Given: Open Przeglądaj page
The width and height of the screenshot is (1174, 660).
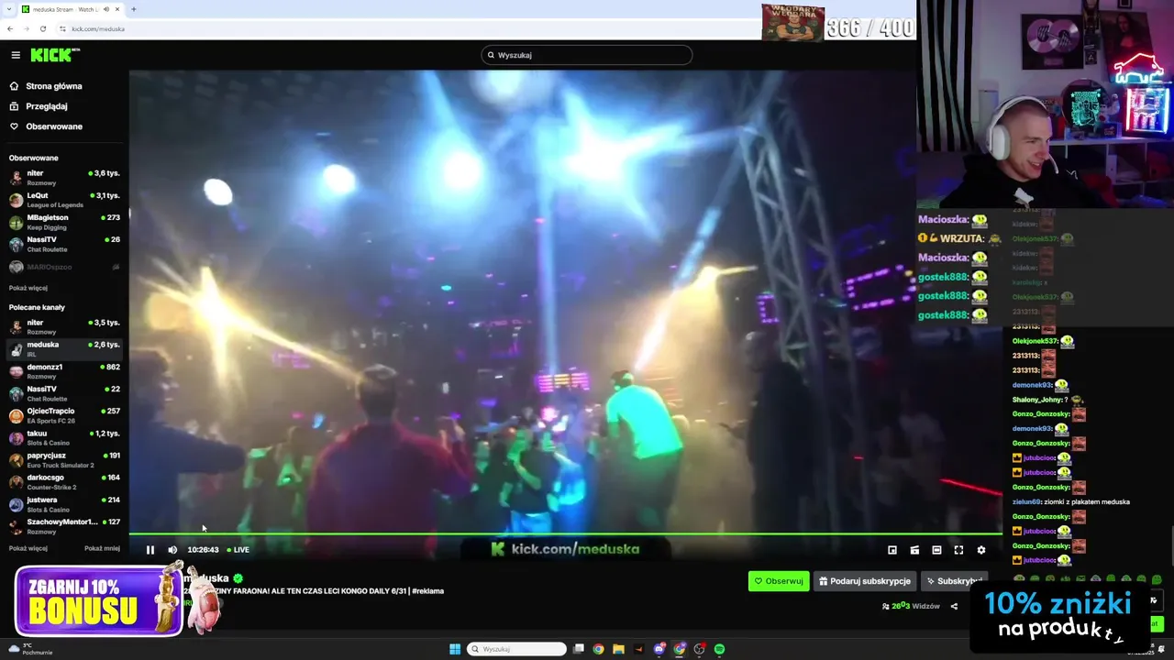Looking at the screenshot, I should [47, 106].
